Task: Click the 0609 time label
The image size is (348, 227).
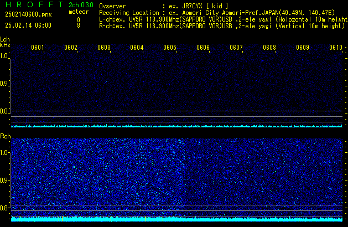Action: 303,48
